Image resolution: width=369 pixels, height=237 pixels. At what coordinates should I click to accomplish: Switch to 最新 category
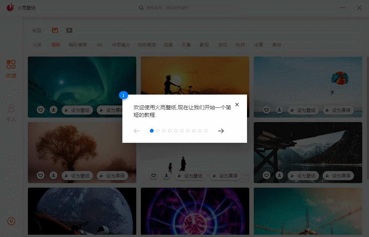(56, 44)
